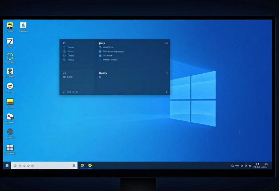This screenshot has width=279, height=191.
Task: Click the first system tray icon before the clock
Action: click(232, 166)
